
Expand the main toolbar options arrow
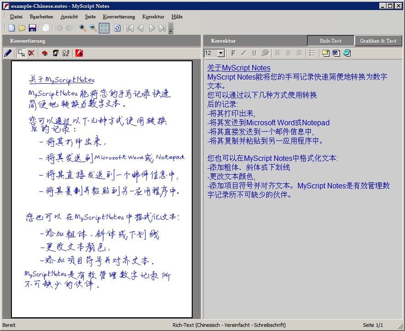(171, 28)
